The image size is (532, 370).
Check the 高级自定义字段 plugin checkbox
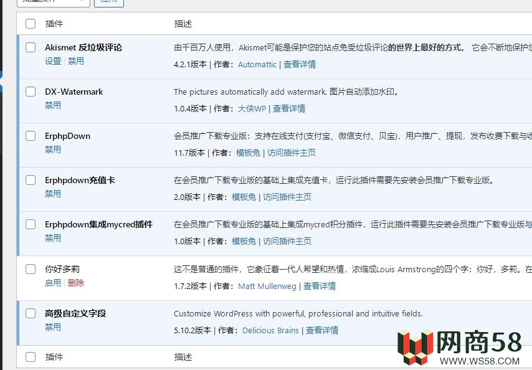coord(31,313)
